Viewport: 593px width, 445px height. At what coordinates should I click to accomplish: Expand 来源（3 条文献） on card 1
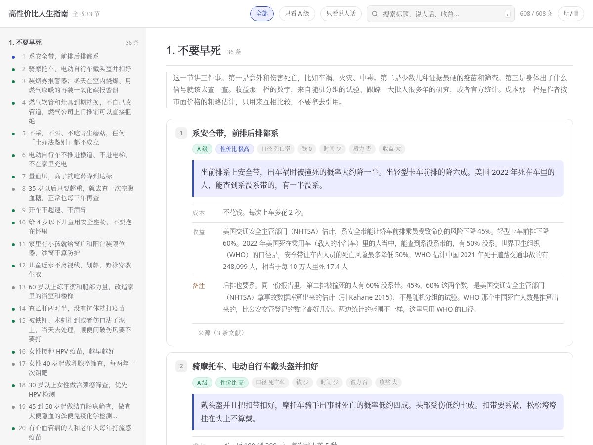221,333
